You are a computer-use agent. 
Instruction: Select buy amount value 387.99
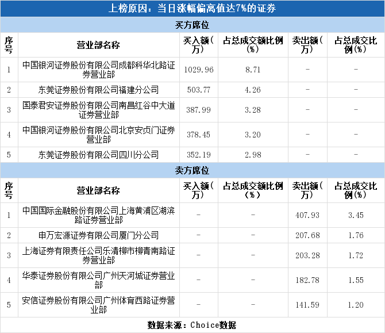click(199, 110)
